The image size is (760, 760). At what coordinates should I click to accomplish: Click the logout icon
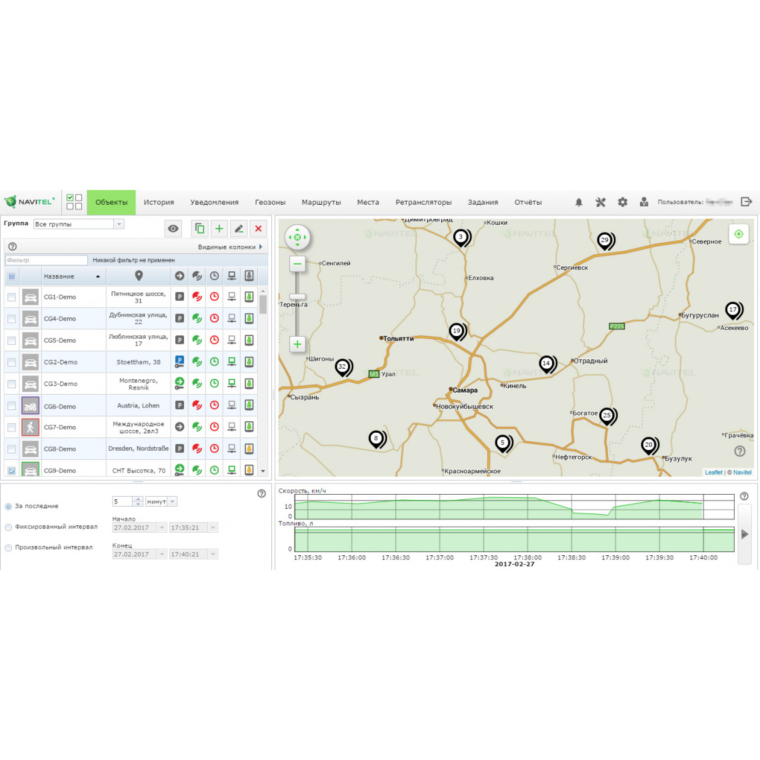pyautogui.click(x=747, y=201)
